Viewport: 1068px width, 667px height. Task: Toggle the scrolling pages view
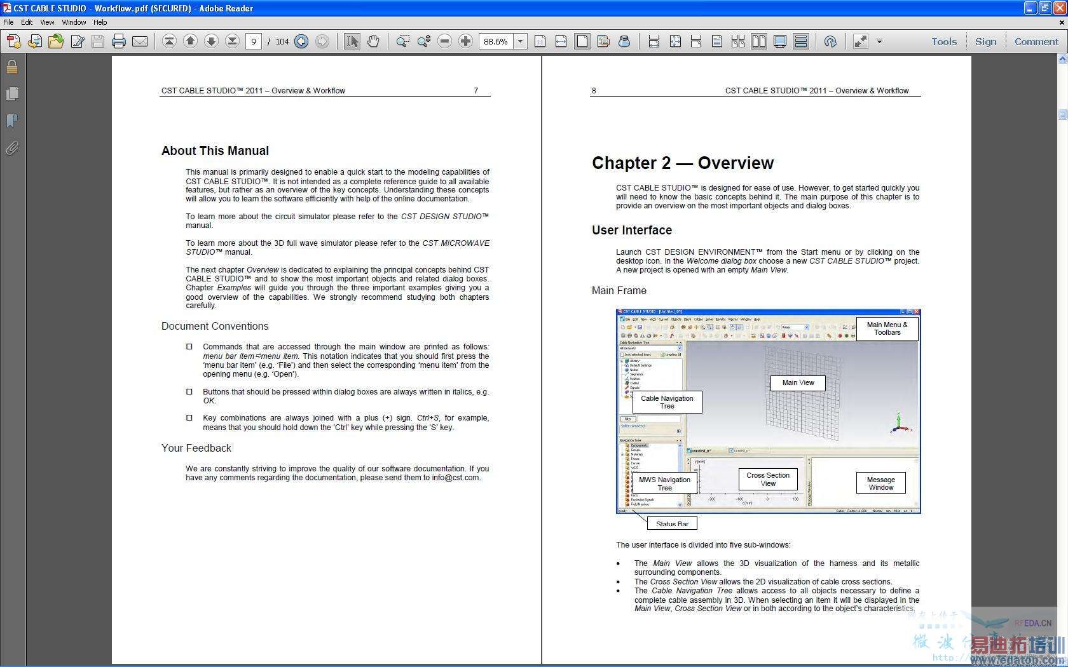(x=801, y=41)
